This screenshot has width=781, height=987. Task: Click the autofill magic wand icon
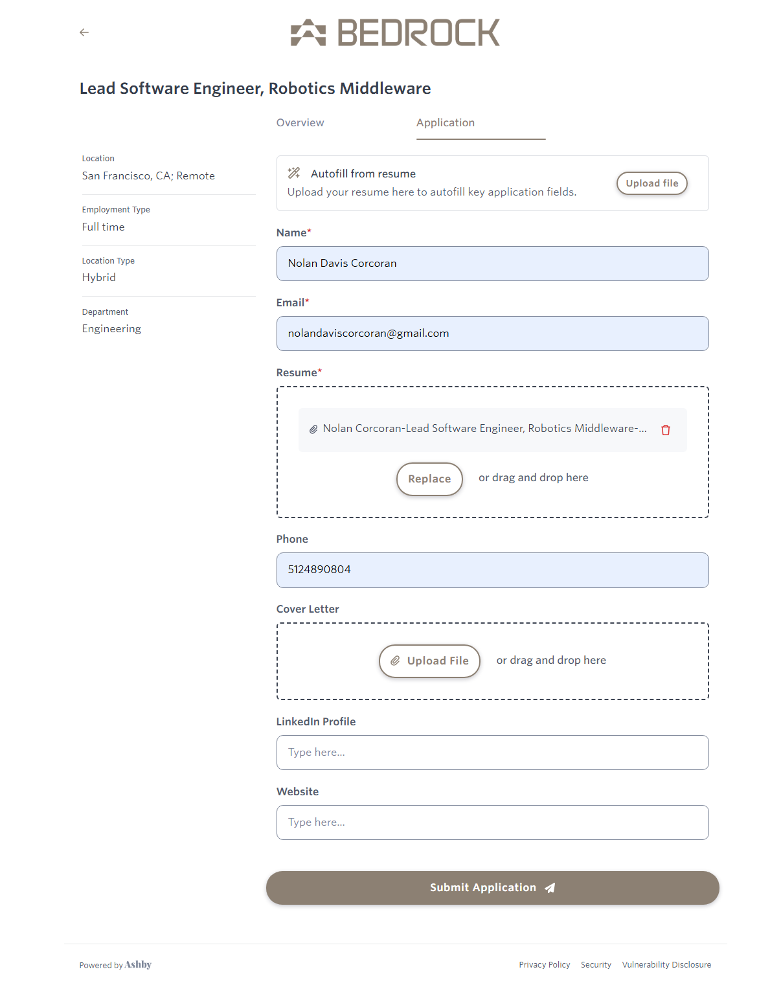coord(294,173)
